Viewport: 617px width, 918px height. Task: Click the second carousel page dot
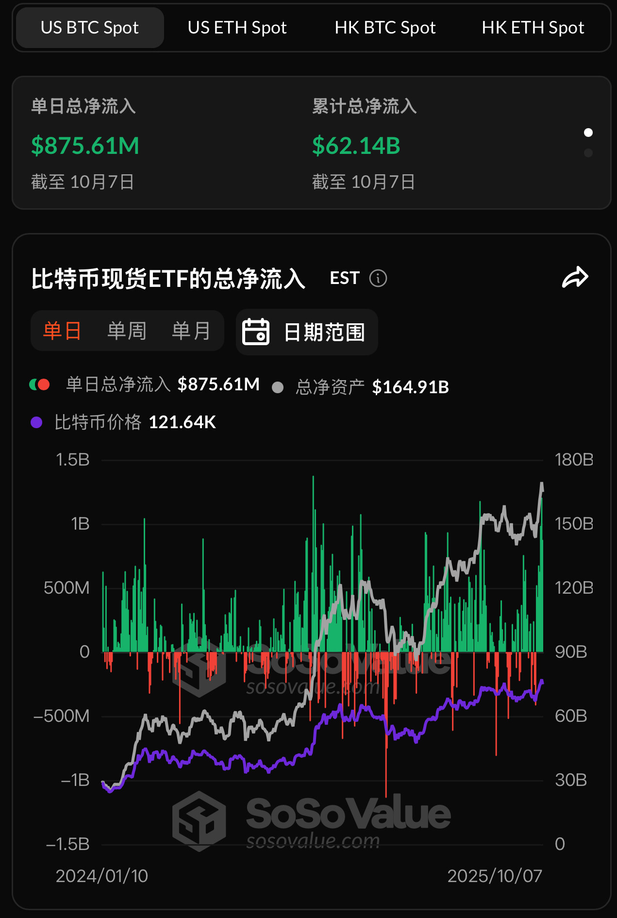[x=588, y=153]
